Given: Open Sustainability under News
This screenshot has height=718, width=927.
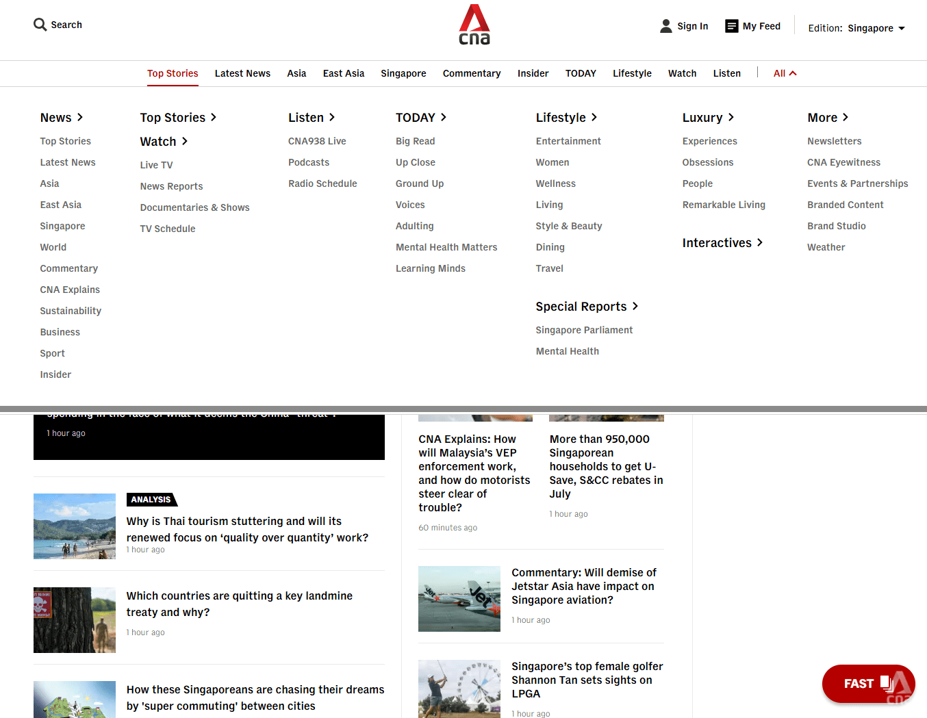Looking at the screenshot, I should [71, 311].
